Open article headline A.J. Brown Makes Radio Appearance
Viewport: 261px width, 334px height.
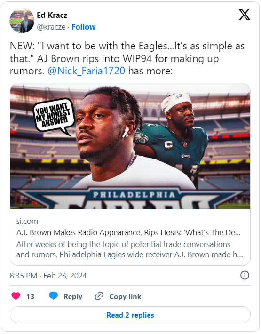tap(128, 232)
